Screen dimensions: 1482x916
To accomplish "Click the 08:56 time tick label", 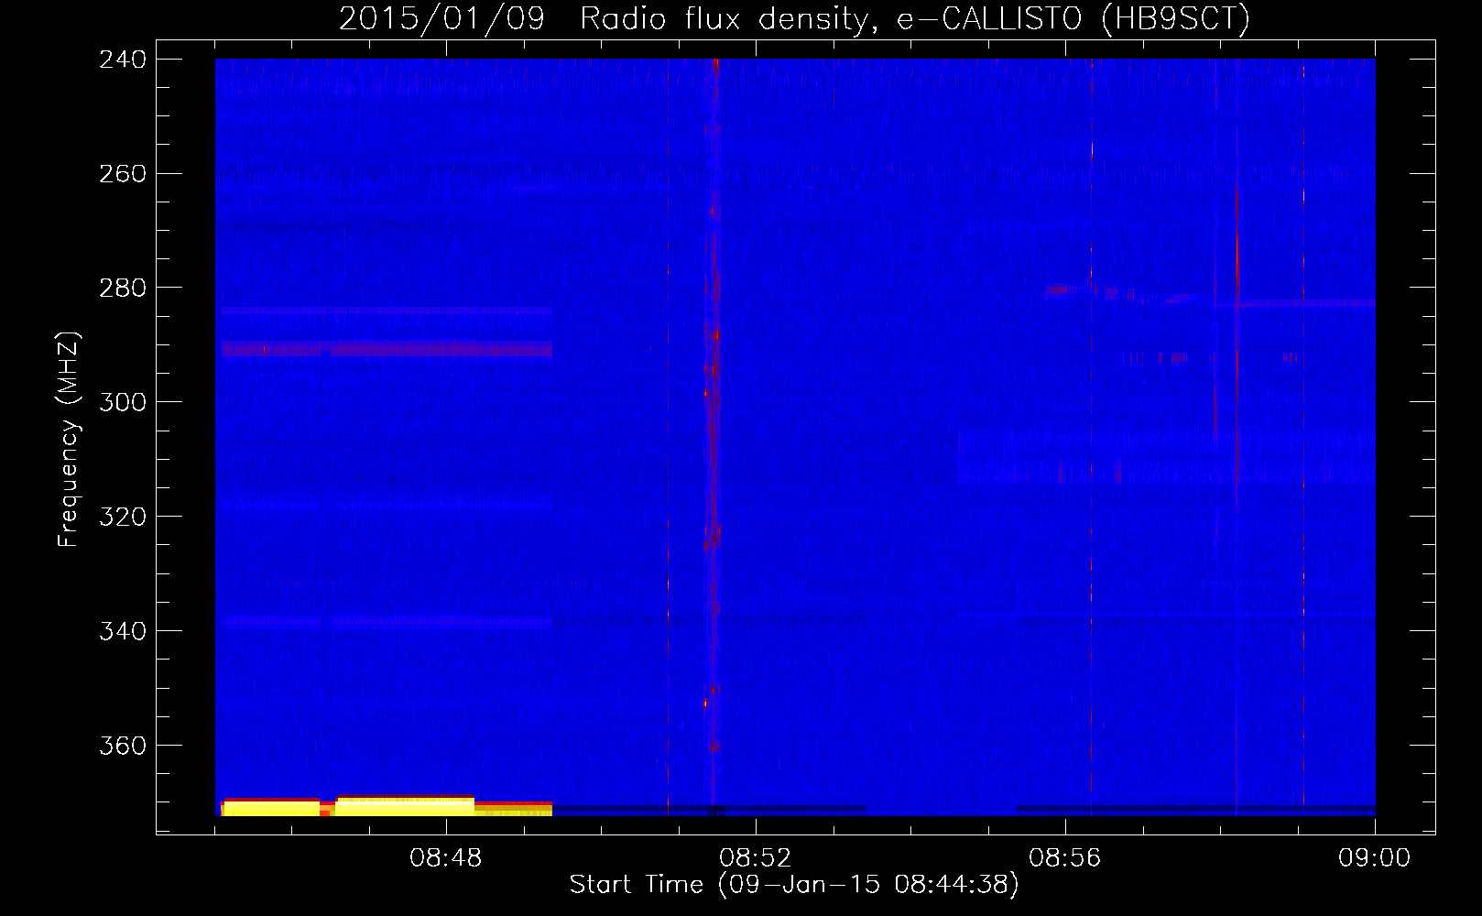I will coord(1065,858).
